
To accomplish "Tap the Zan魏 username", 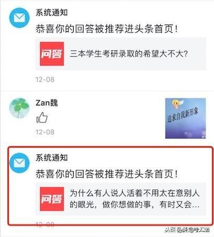I will click(46, 103).
